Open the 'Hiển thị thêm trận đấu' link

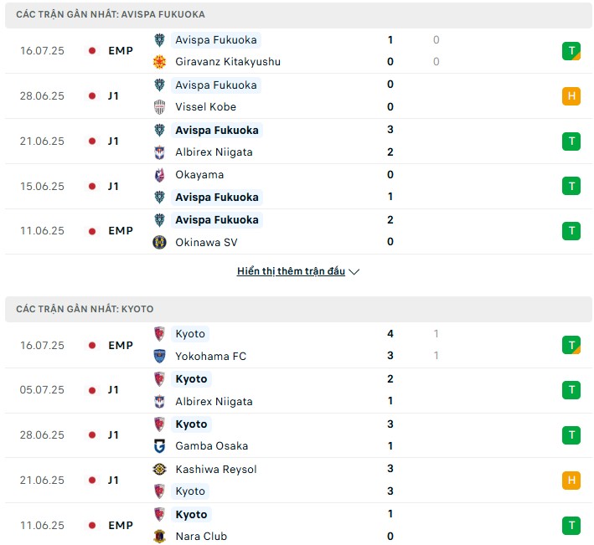[x=291, y=271]
